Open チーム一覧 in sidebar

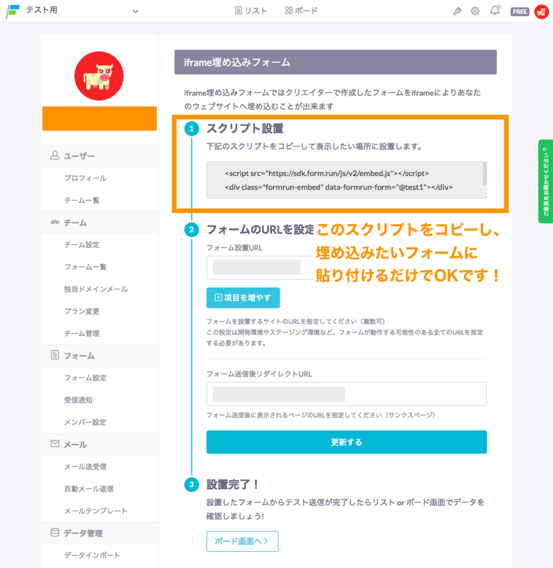[x=82, y=200]
